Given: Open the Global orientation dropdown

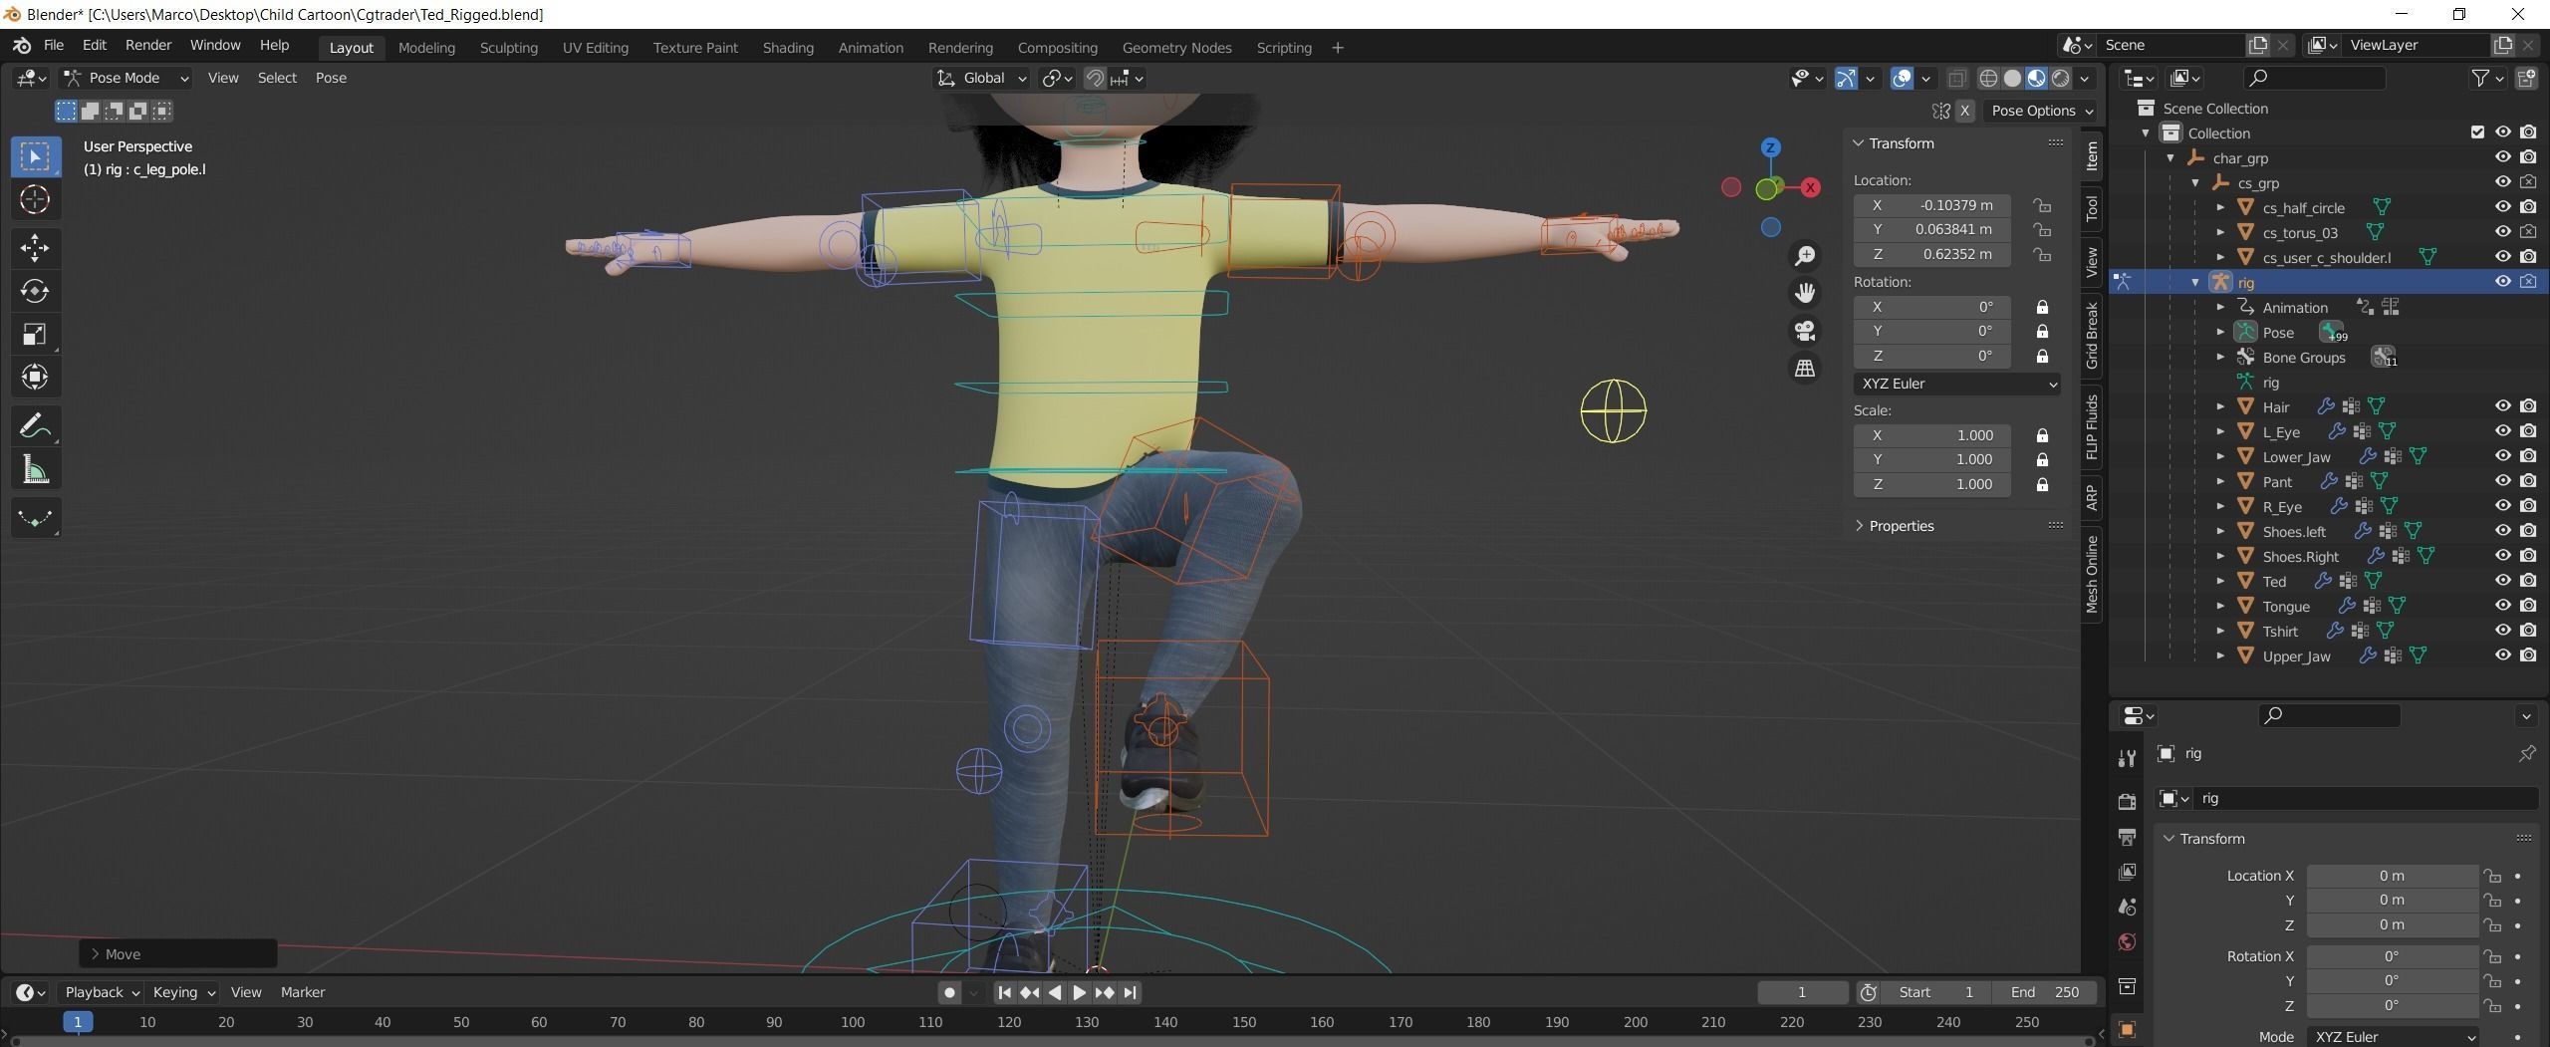Looking at the screenshot, I should pos(981,78).
